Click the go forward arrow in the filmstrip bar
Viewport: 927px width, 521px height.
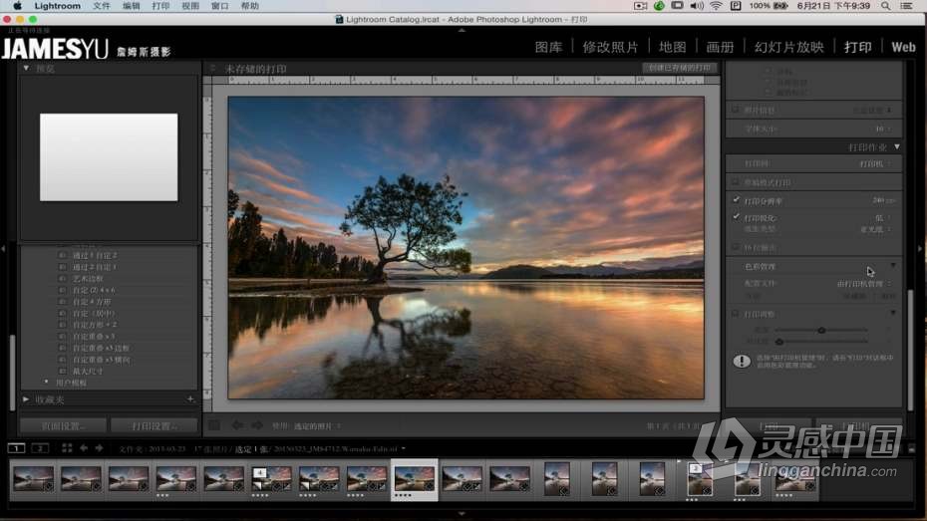(98, 448)
